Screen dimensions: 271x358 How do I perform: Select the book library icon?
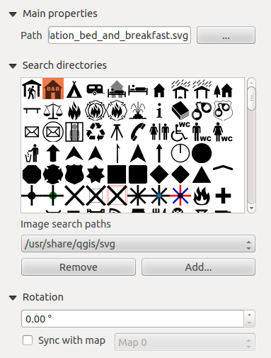pyautogui.click(x=180, y=111)
